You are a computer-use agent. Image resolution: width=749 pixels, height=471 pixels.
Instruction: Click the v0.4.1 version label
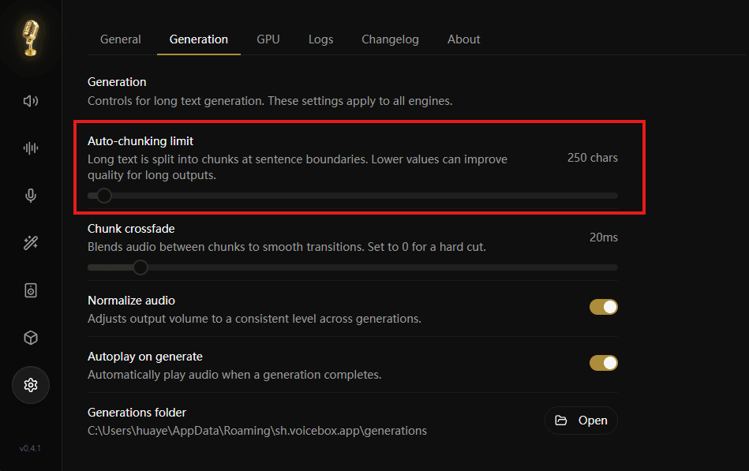click(x=30, y=448)
